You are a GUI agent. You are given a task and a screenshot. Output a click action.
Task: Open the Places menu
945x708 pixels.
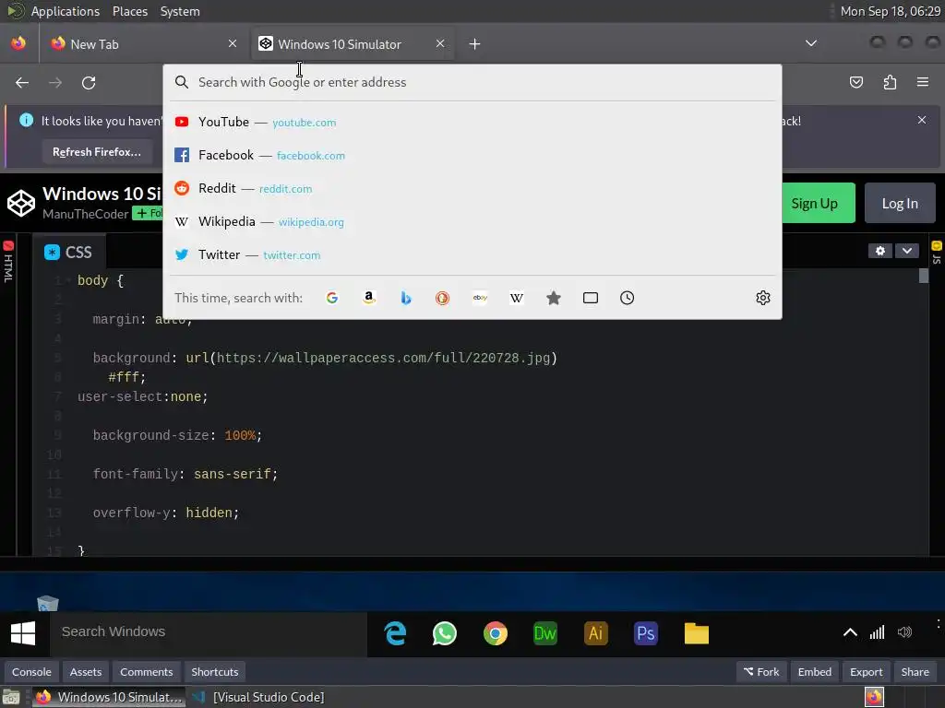130,11
